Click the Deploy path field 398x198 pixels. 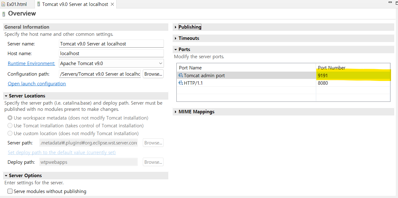click(x=89, y=162)
